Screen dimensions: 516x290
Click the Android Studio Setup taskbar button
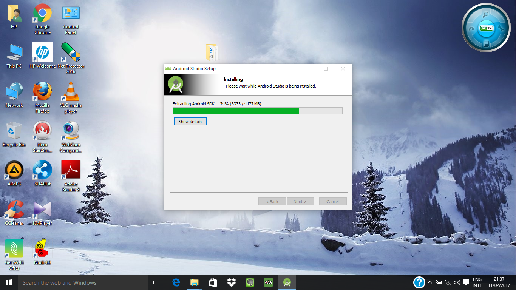click(287, 282)
